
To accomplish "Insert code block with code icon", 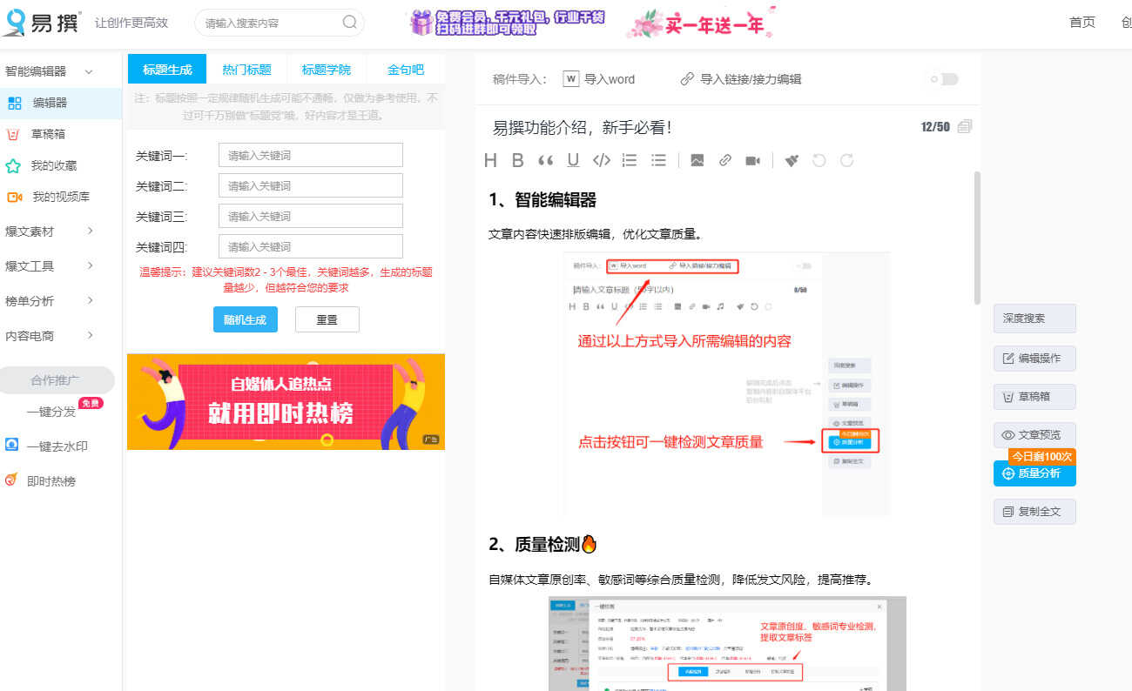I will [x=601, y=160].
